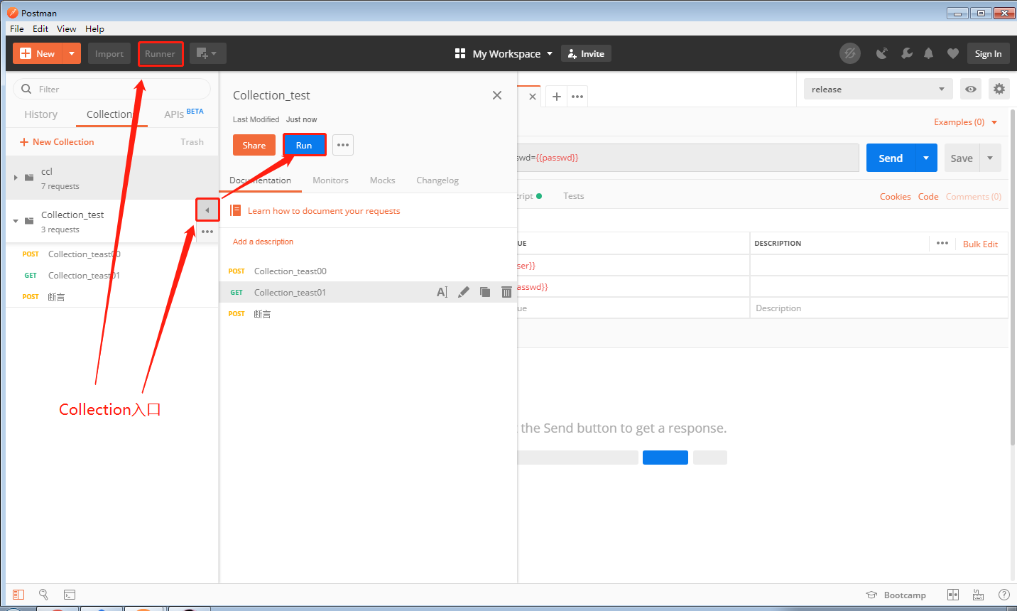Click Add a description link

(x=263, y=242)
